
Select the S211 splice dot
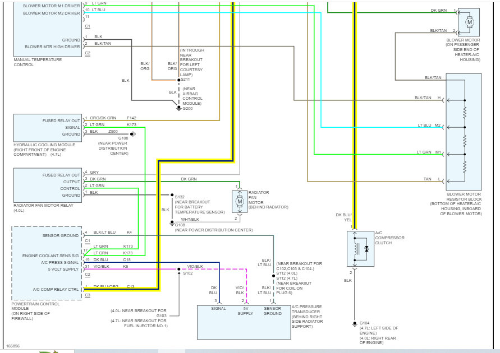pyautogui.click(x=179, y=80)
